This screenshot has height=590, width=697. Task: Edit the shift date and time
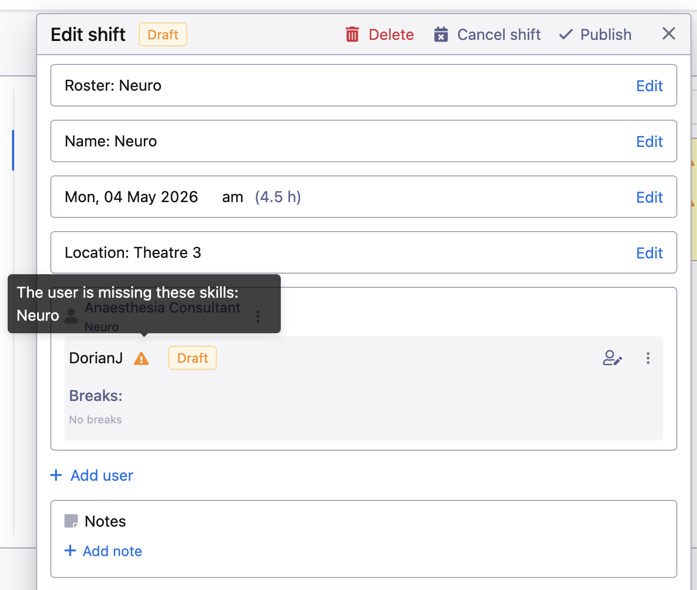click(x=649, y=197)
